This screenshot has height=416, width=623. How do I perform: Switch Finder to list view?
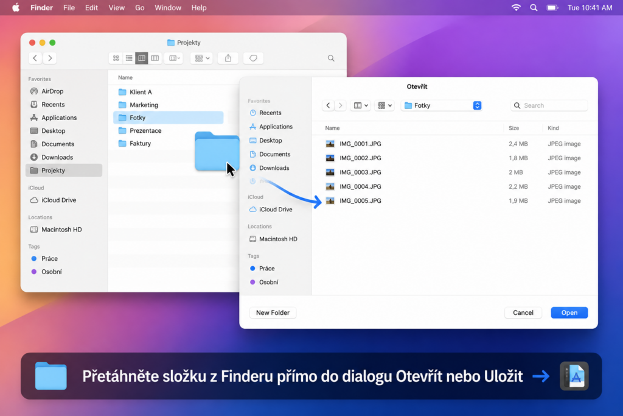click(129, 58)
